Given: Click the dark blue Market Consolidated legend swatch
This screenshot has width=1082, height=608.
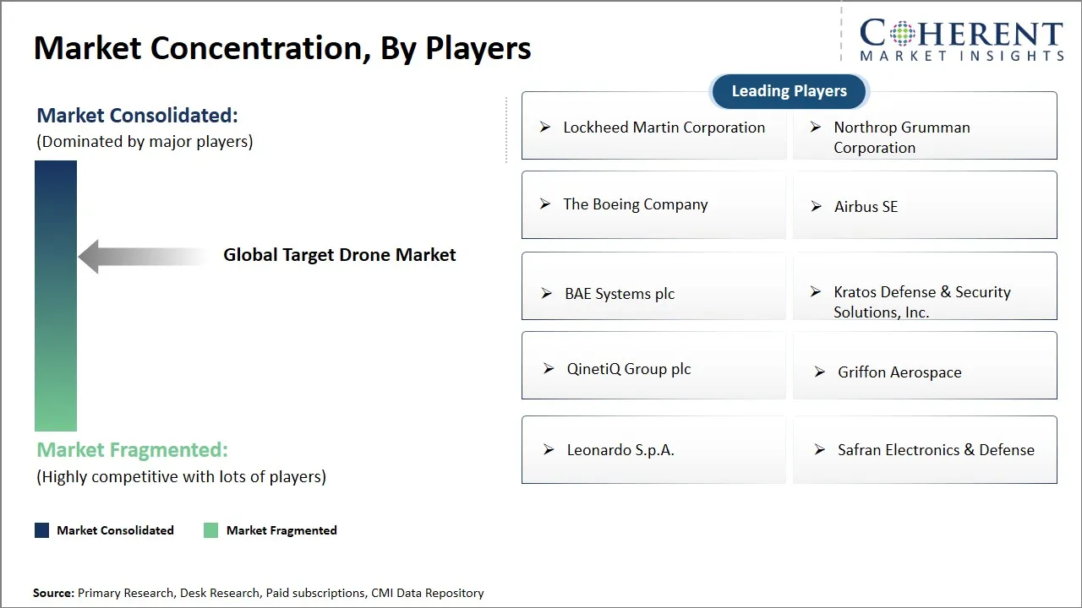Looking at the screenshot, I should [x=42, y=530].
